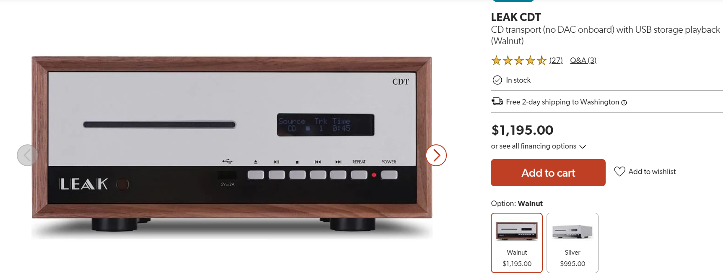
Task: Click the Walnut finish thumbnail image
Action: pyautogui.click(x=517, y=231)
